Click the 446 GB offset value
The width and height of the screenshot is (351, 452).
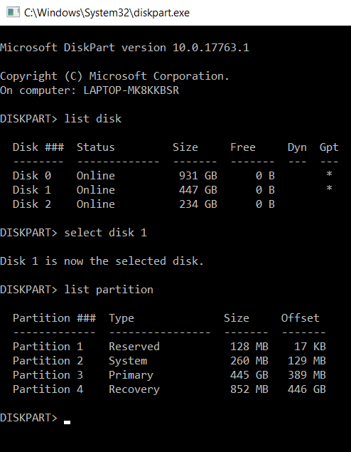click(307, 389)
